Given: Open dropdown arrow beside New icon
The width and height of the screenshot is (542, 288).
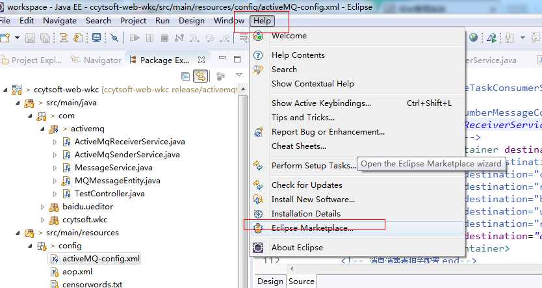Looking at the screenshot, I should (x=17, y=38).
